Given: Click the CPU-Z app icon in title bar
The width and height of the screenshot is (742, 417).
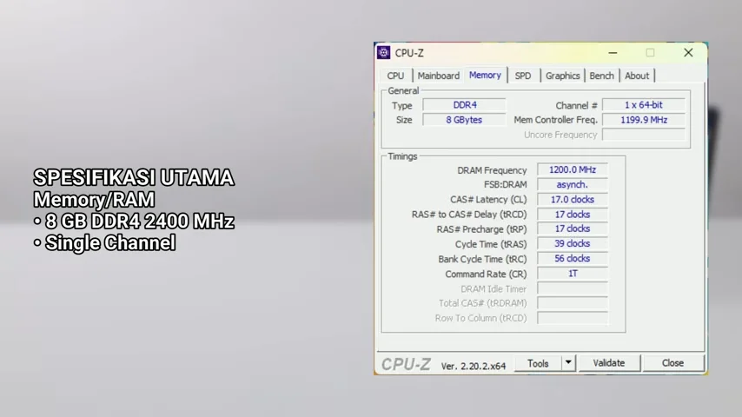Looking at the screenshot, I should point(383,52).
